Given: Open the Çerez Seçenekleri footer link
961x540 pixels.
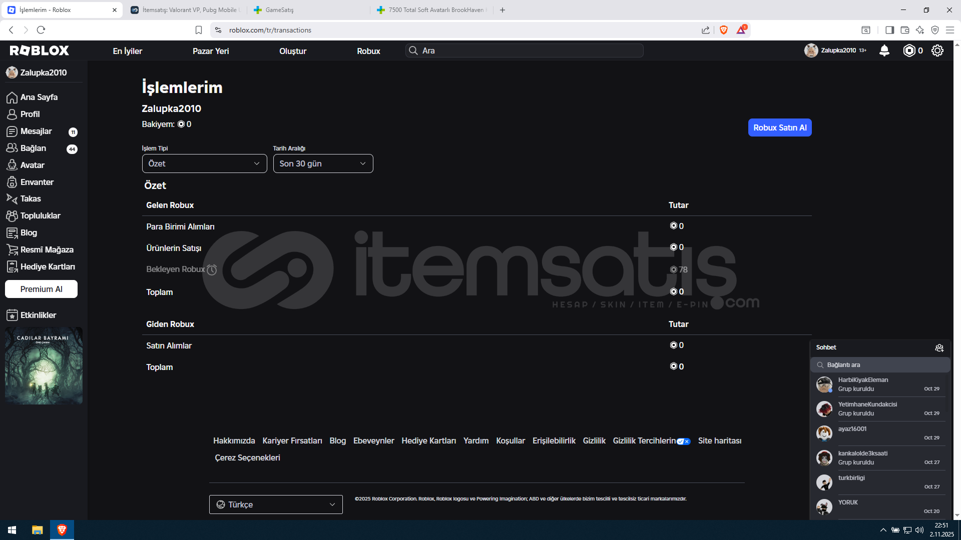Looking at the screenshot, I should coord(247,457).
